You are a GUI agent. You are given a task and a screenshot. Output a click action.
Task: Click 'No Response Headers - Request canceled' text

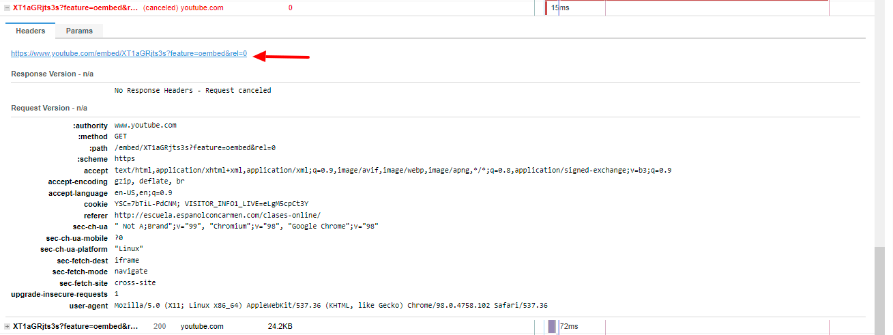[x=192, y=90]
